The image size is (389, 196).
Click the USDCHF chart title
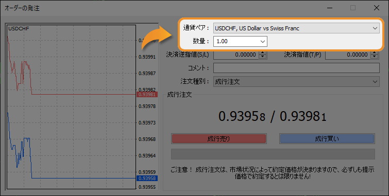click(x=19, y=28)
